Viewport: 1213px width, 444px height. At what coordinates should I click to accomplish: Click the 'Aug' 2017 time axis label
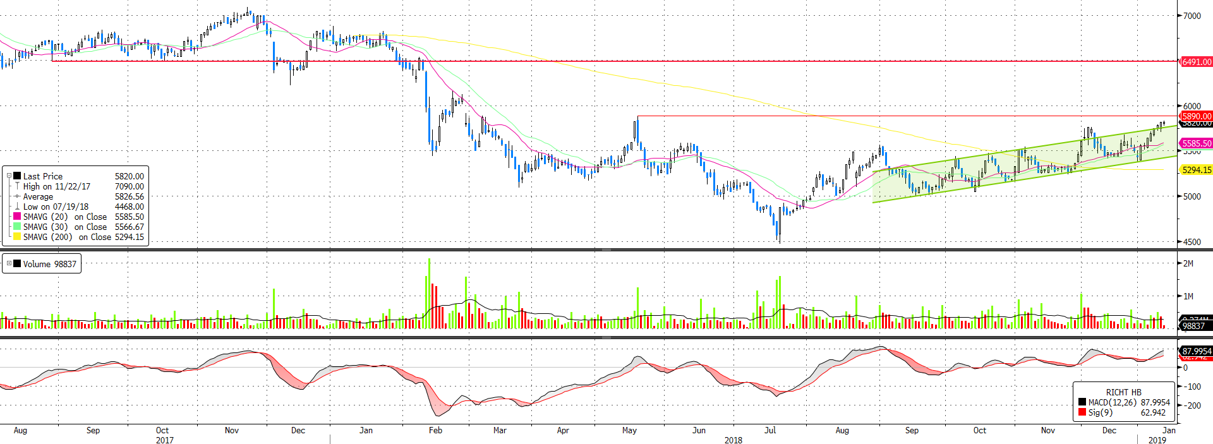click(x=20, y=430)
